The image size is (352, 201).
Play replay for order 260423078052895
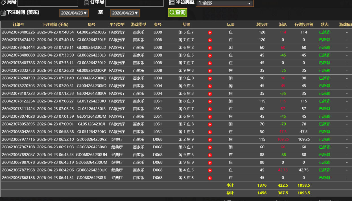pyautogui.click(x=210, y=124)
